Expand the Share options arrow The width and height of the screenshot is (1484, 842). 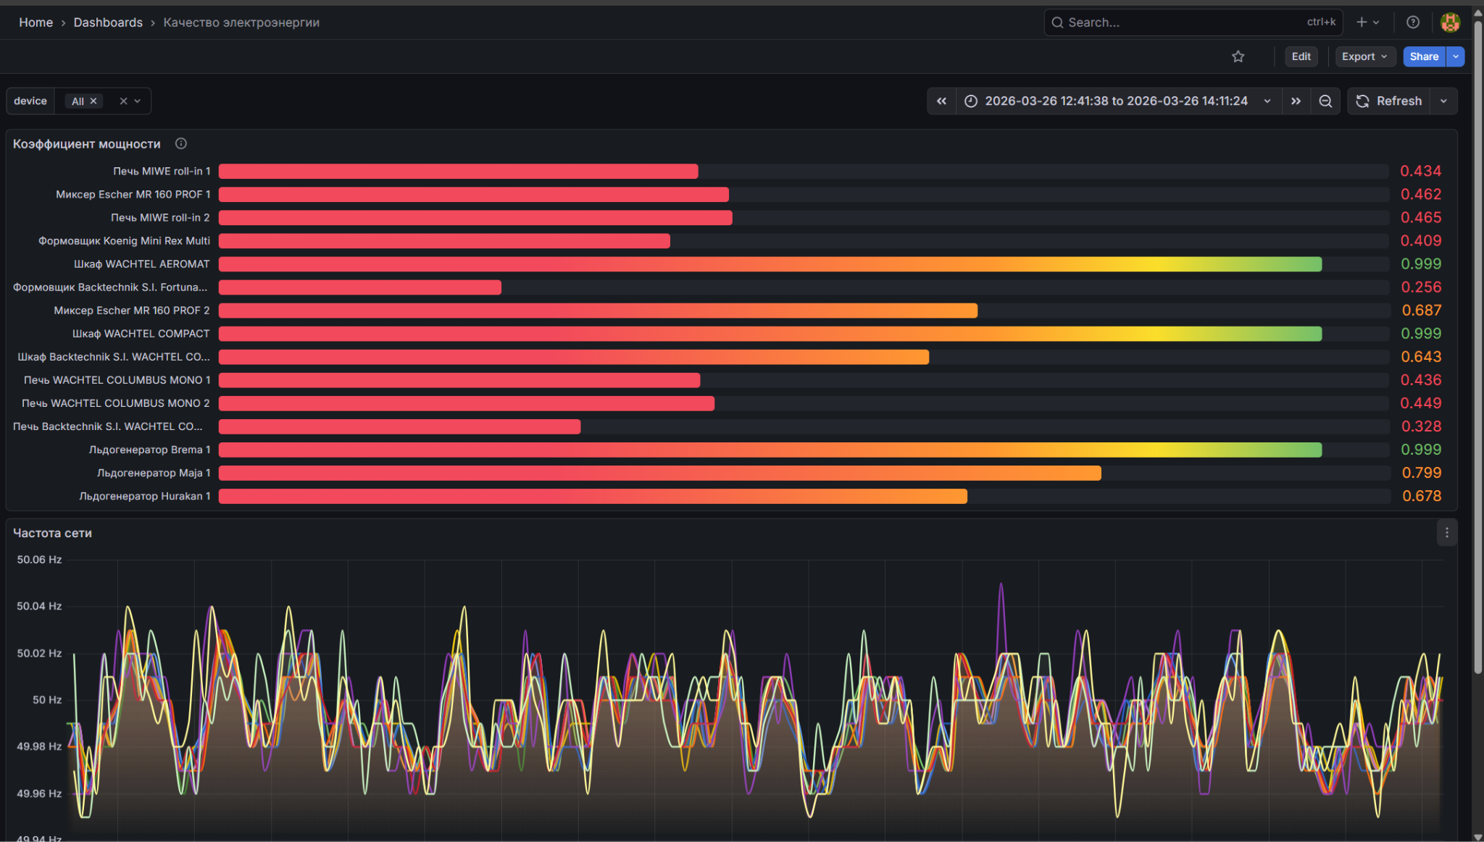point(1455,56)
